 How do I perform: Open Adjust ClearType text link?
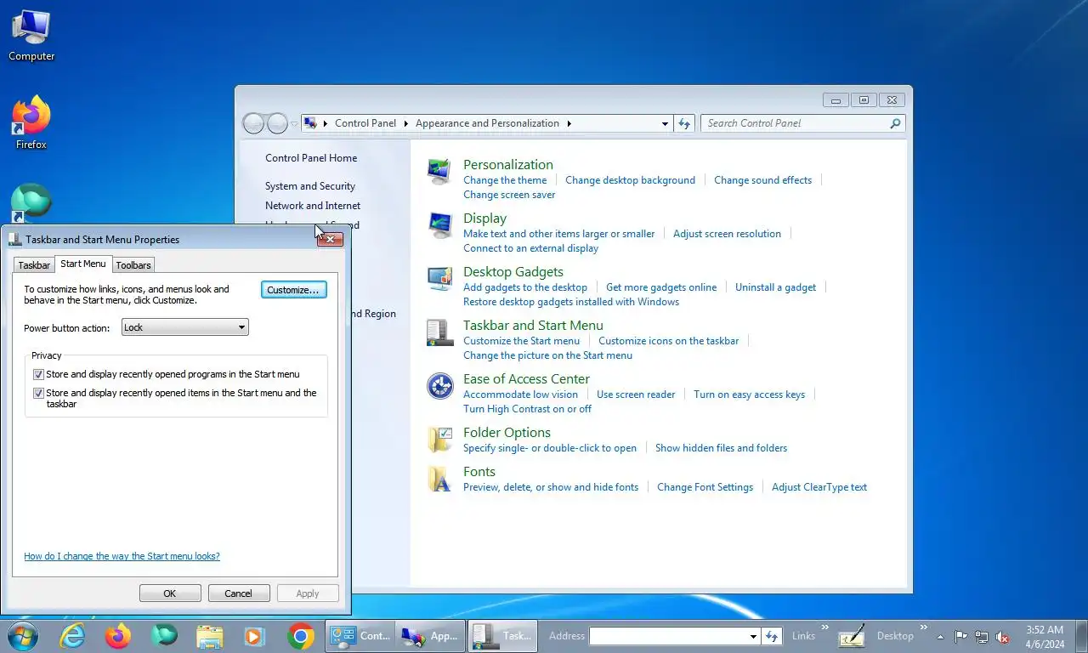tap(819, 487)
